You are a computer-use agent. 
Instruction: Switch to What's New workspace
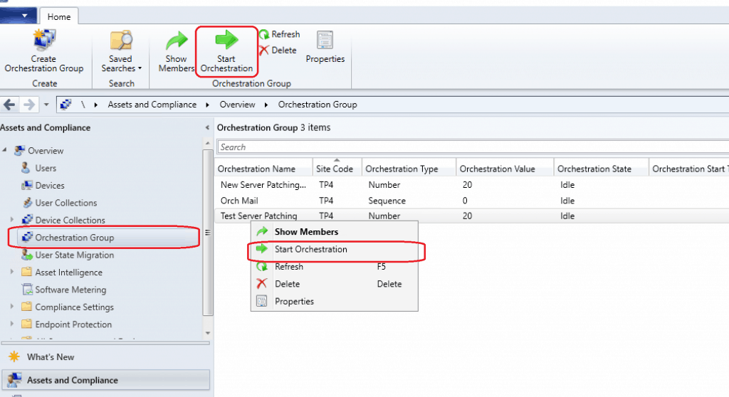point(50,357)
